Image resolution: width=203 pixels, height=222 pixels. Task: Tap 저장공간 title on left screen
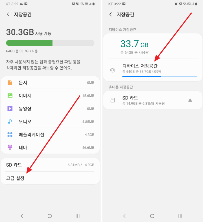pyautogui.click(x=23, y=14)
